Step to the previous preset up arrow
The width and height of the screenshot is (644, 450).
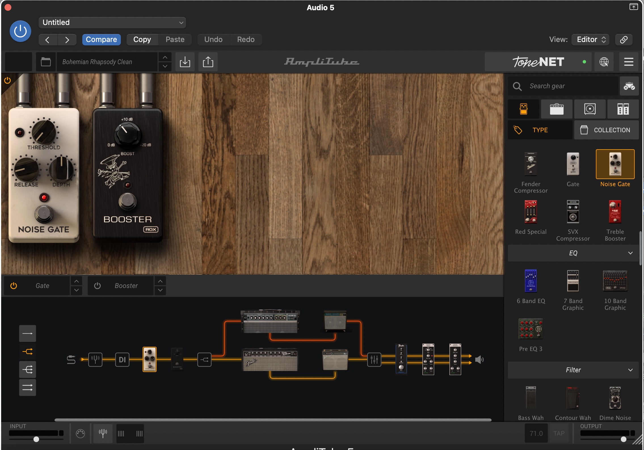tap(165, 57)
